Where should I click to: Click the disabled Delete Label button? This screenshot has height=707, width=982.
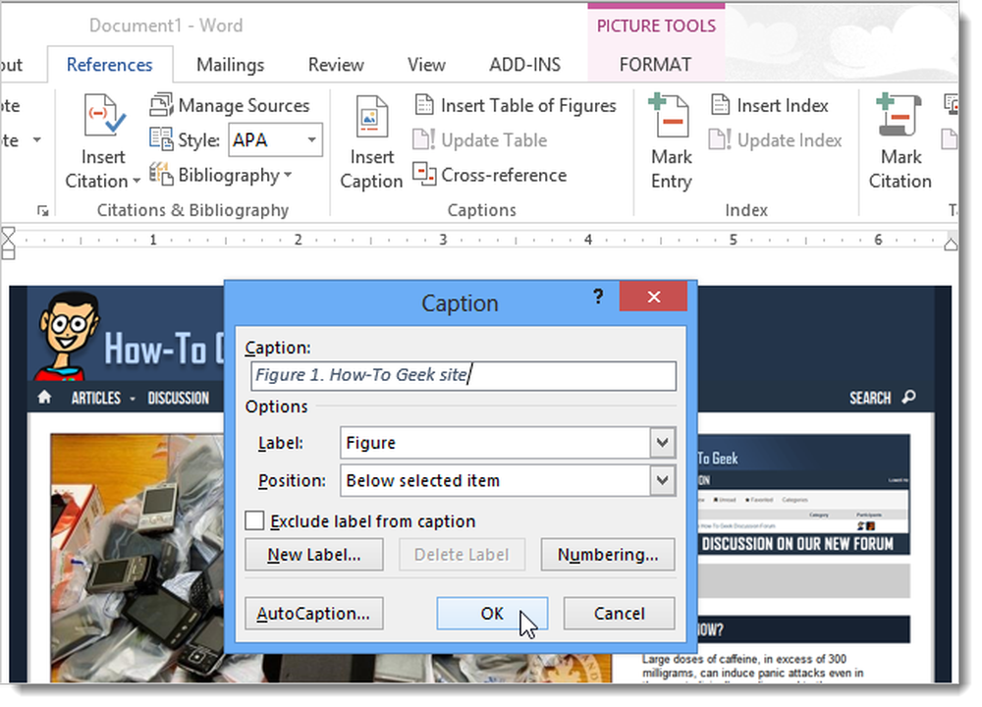coord(462,554)
